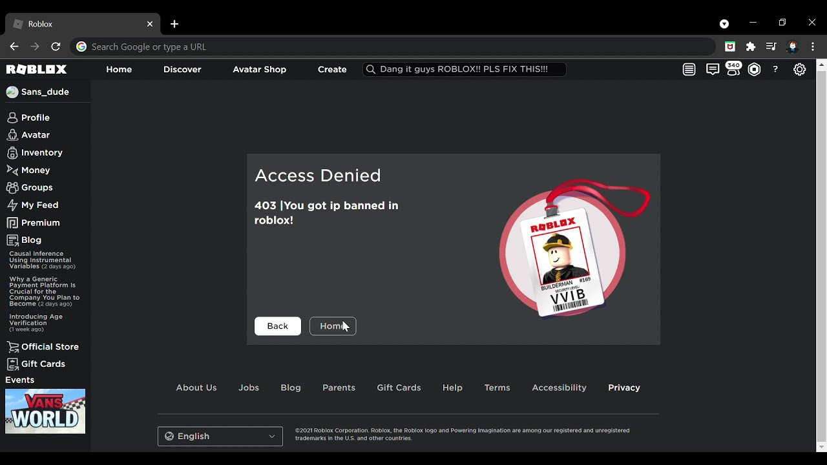Open the My Feed sidebar link
Viewport: 827px width, 465px height.
pyautogui.click(x=40, y=205)
